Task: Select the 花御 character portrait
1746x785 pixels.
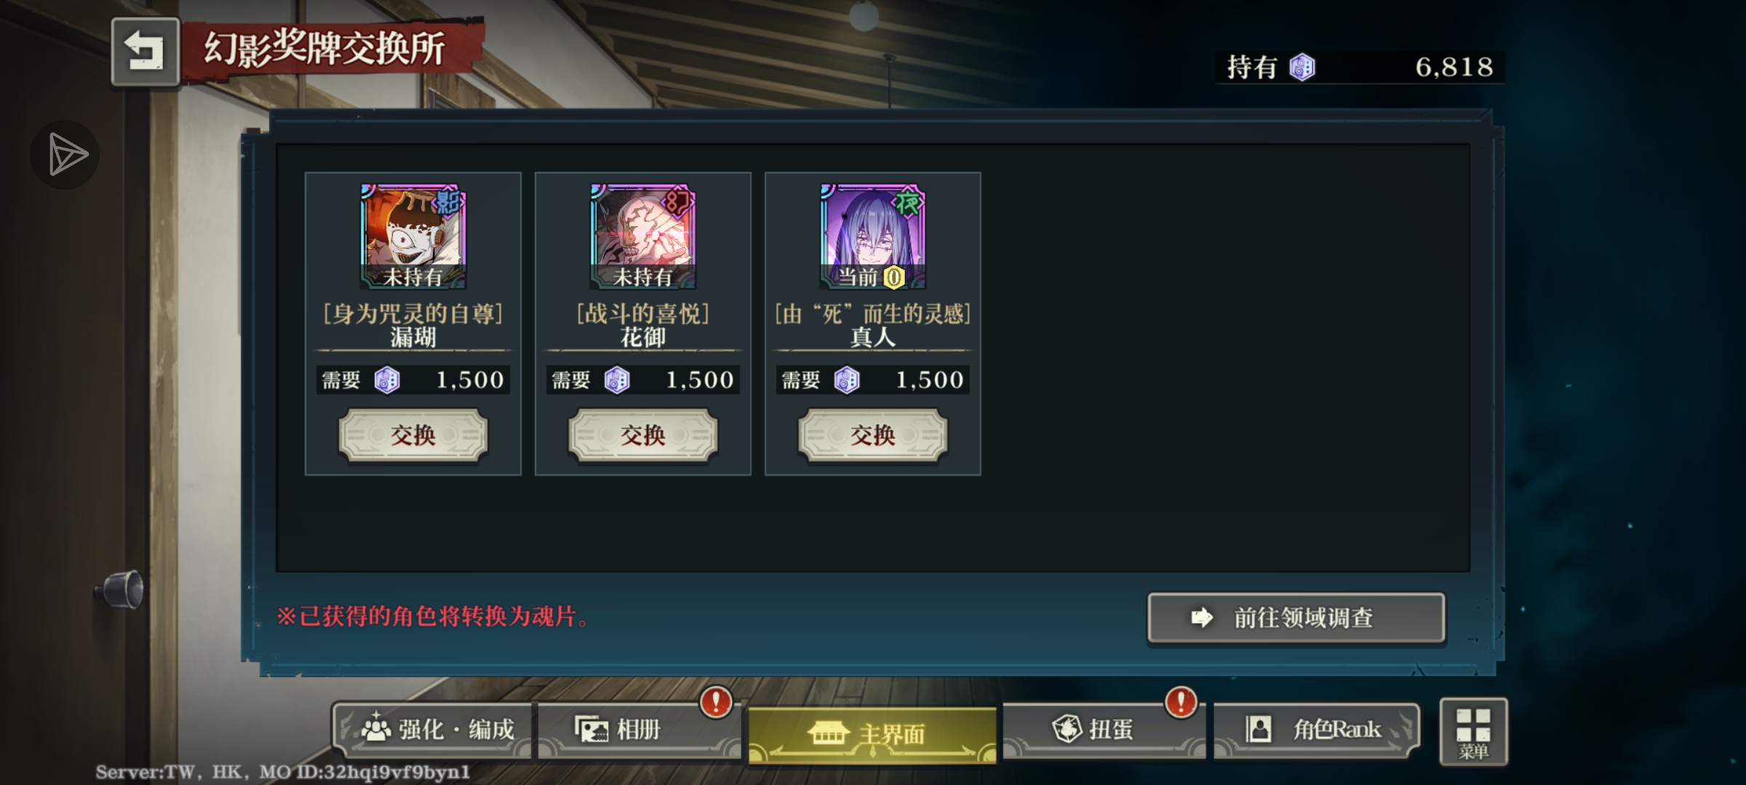Action: pyautogui.click(x=643, y=236)
